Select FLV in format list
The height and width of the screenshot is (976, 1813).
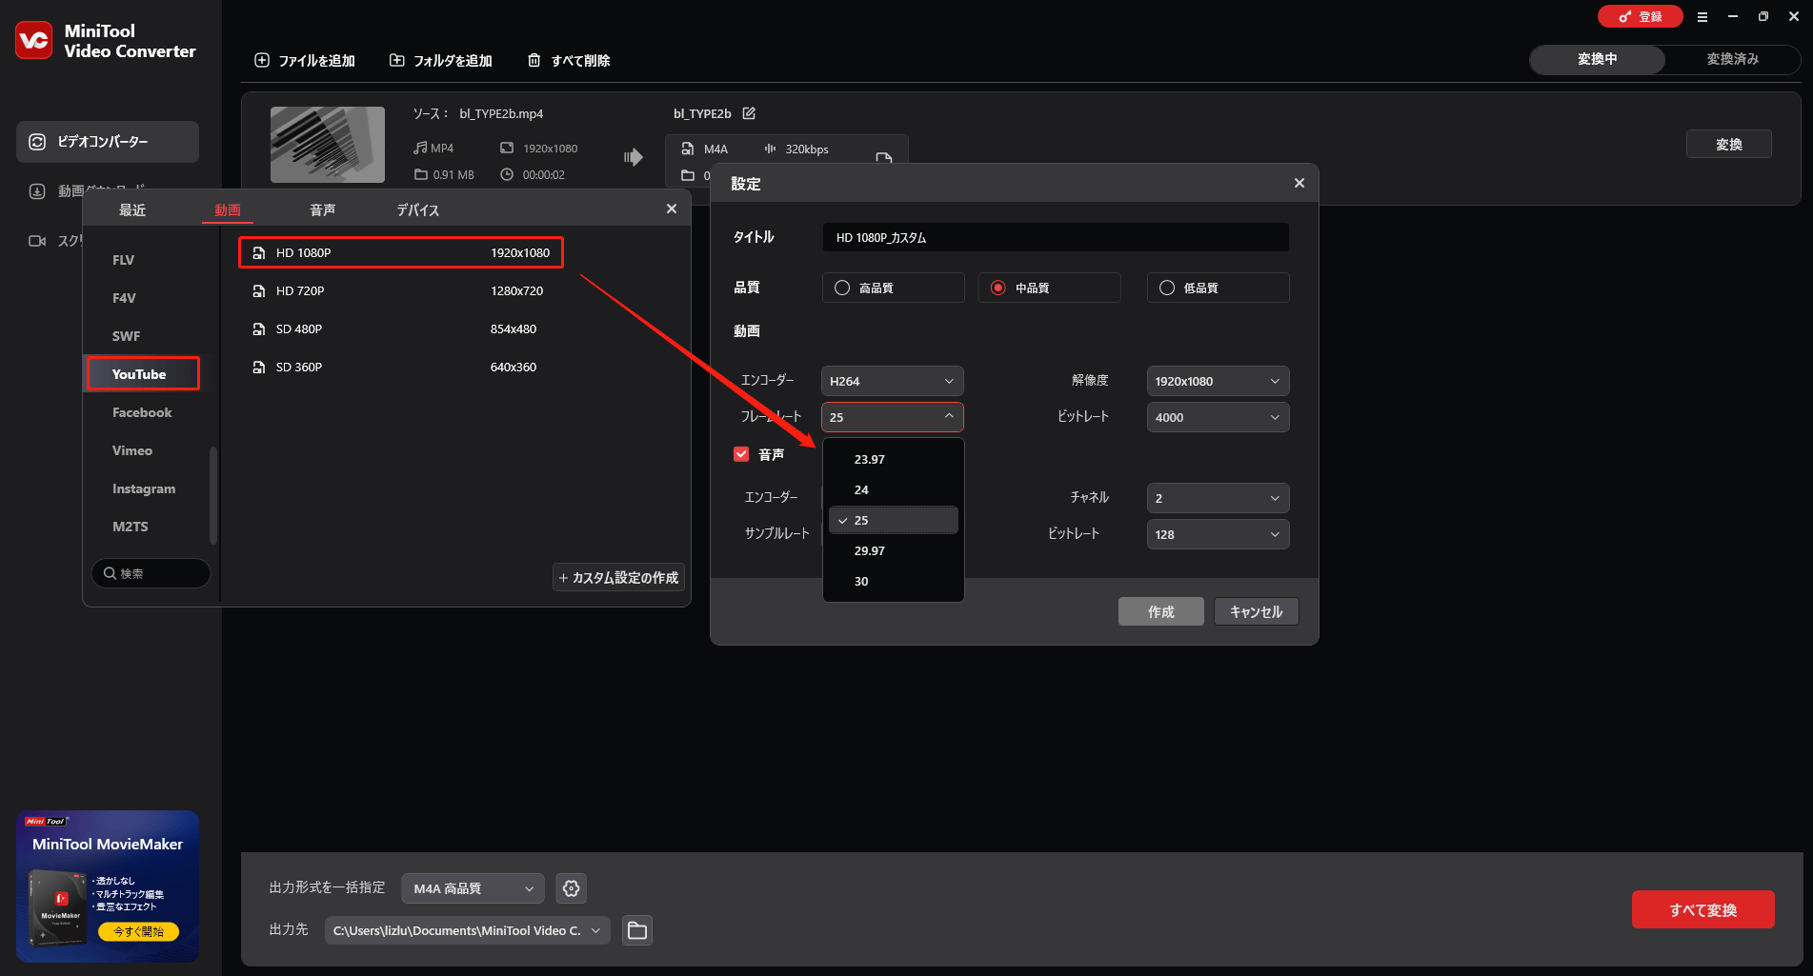(x=124, y=260)
